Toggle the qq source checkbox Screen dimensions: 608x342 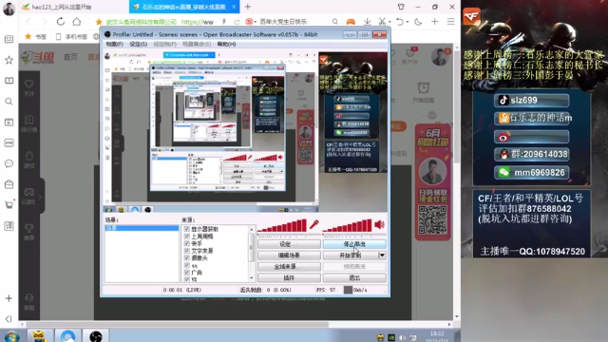click(x=187, y=265)
